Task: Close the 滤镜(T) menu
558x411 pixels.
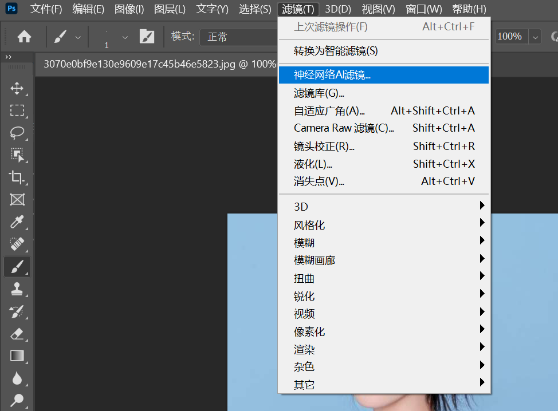Action: [298, 9]
